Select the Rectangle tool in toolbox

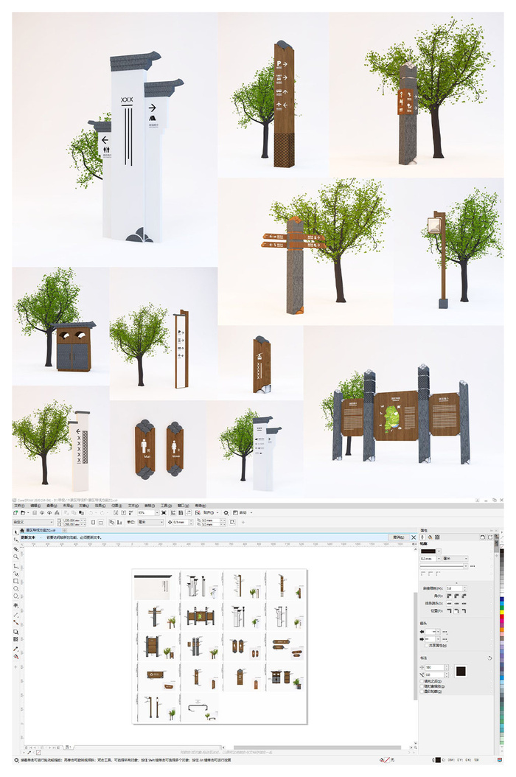[x=15, y=580]
